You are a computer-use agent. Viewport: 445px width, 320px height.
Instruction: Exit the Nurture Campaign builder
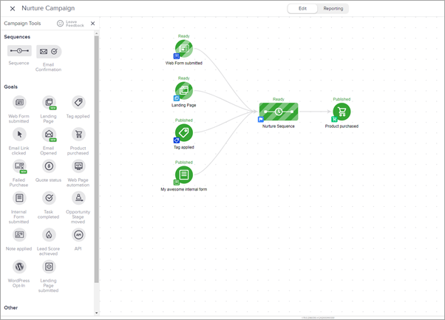[13, 9]
